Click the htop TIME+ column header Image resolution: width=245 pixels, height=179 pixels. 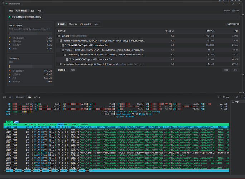[x=75, y=125]
